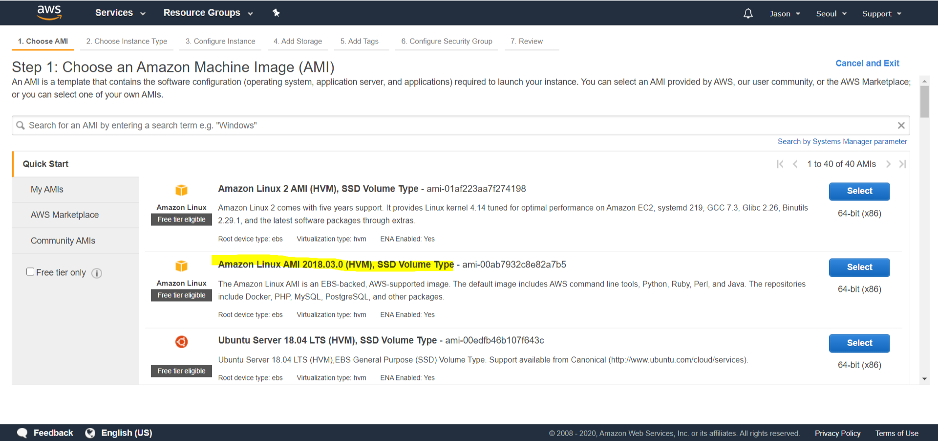The image size is (938, 441).
Task: Go to first page of AMIs
Action: click(x=780, y=164)
